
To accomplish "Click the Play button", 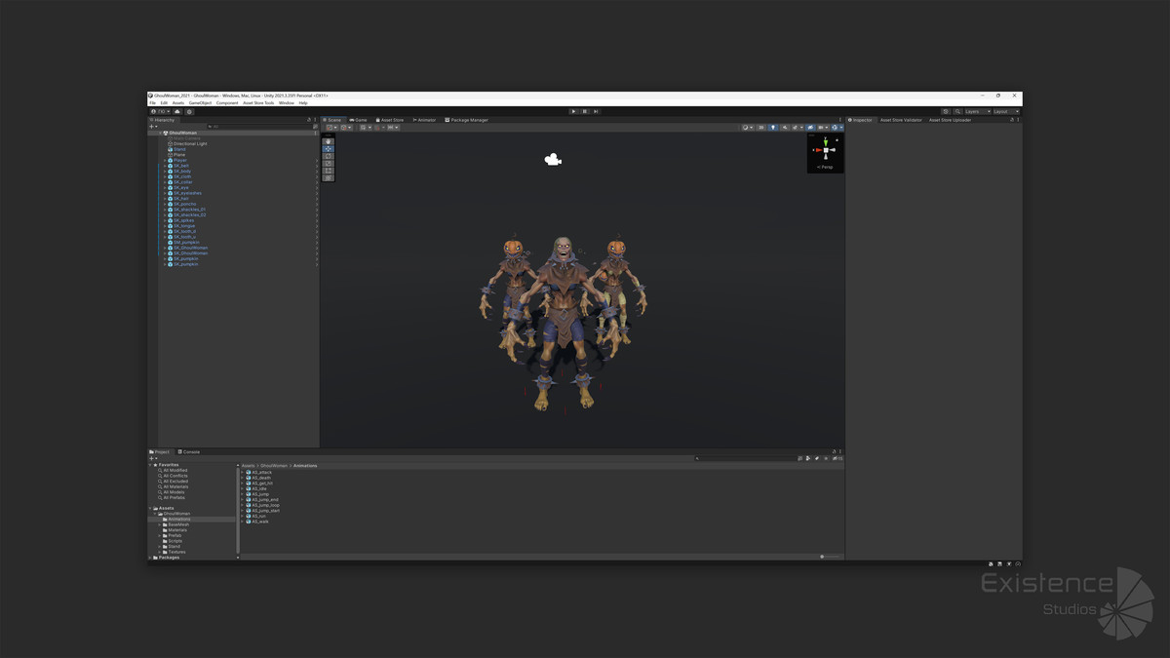I will click(x=573, y=111).
